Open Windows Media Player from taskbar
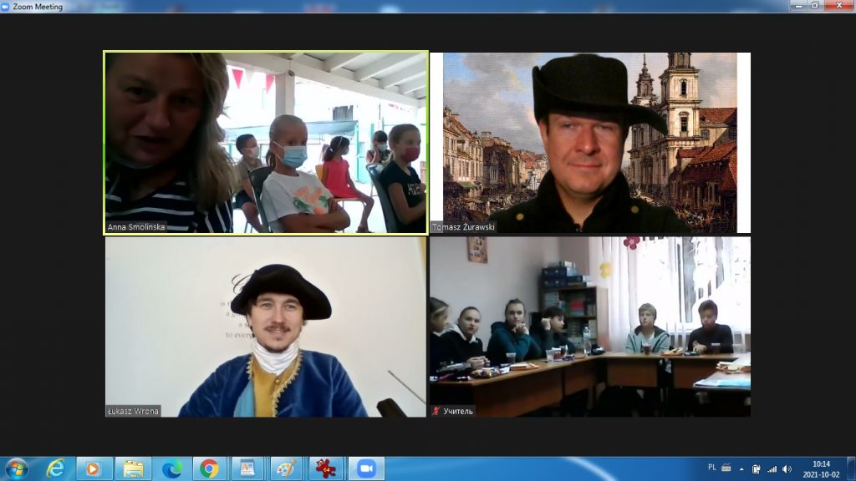Viewport: 856px width, 481px height. coord(94,468)
